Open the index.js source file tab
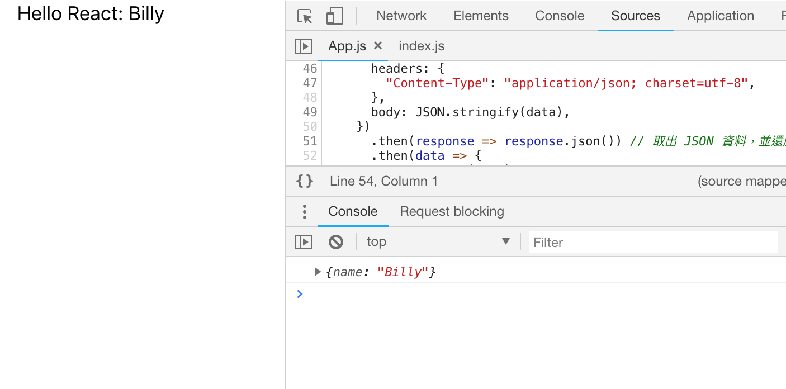 [421, 45]
